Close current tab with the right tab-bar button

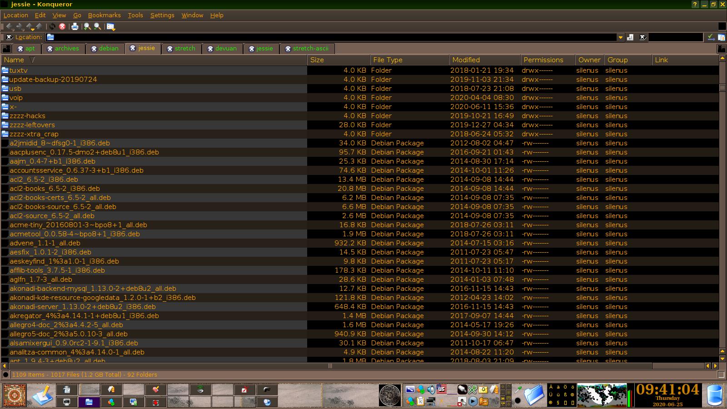721,49
